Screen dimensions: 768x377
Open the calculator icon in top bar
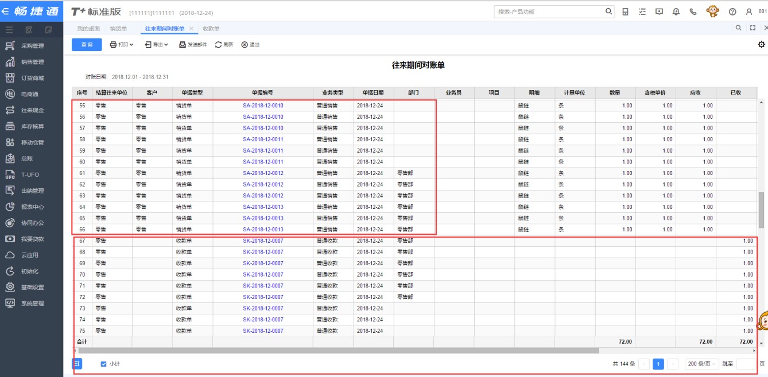[x=625, y=11]
